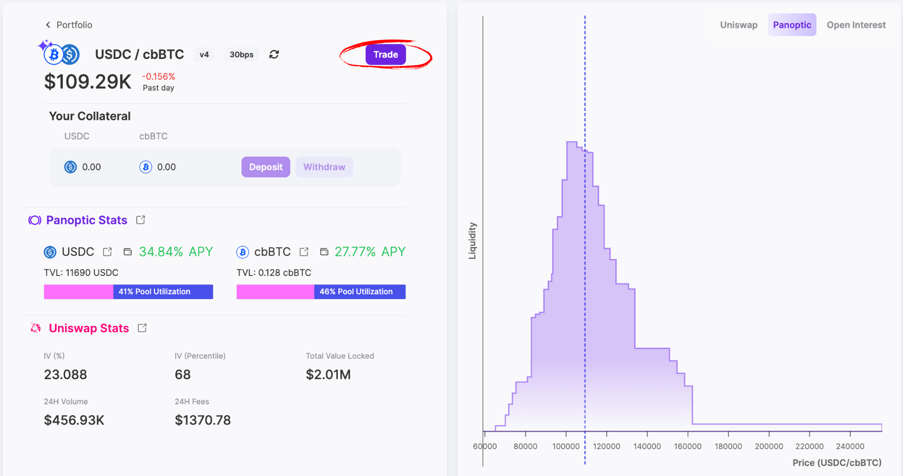Select the Panoptic chart tab
This screenshot has width=903, height=476.
coord(792,25)
